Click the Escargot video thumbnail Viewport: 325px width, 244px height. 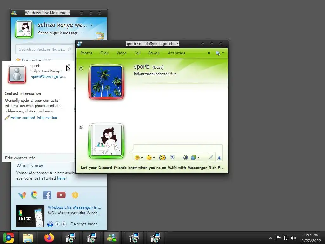pyautogui.click(x=30, y=216)
